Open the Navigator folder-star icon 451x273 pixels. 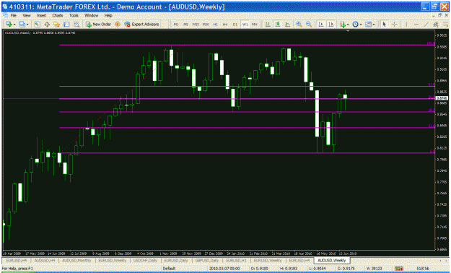[57, 25]
